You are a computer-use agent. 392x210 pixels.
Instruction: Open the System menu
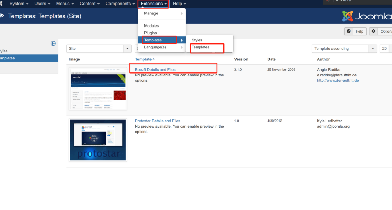(19, 4)
